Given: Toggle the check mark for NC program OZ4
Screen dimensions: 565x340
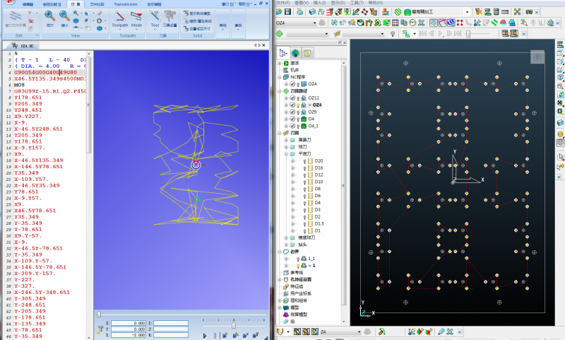Looking at the screenshot, I should 292,84.
